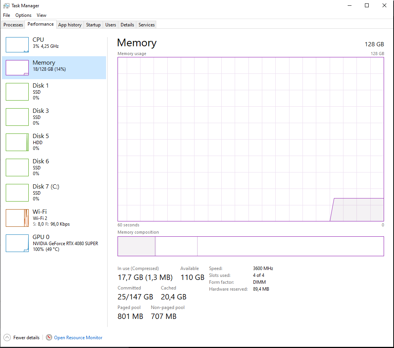Open the Options menu
The width and height of the screenshot is (394, 348).
23,15
